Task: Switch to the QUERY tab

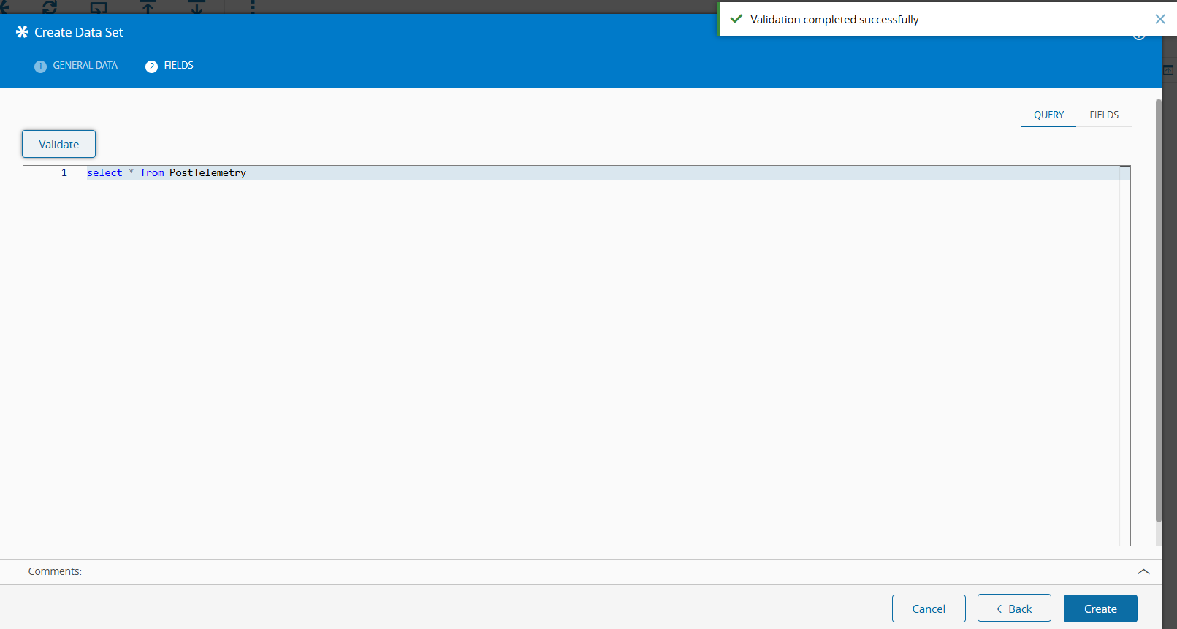Action: (x=1048, y=115)
